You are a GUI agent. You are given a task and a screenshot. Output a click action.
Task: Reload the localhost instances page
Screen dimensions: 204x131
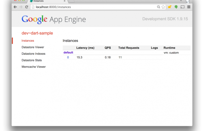27,7
